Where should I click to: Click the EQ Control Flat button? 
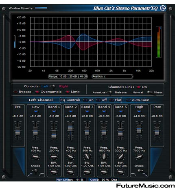pyautogui.click(x=116, y=100)
